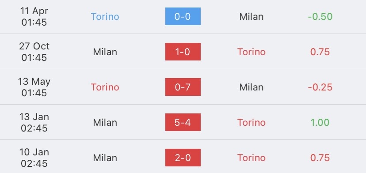Open Torino in the 2-0 match row
The image size is (366, 173).
(252, 158)
